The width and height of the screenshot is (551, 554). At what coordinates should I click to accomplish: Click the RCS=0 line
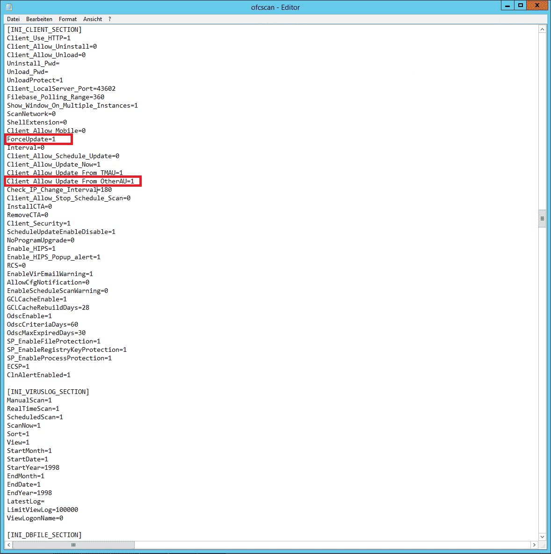[16, 266]
